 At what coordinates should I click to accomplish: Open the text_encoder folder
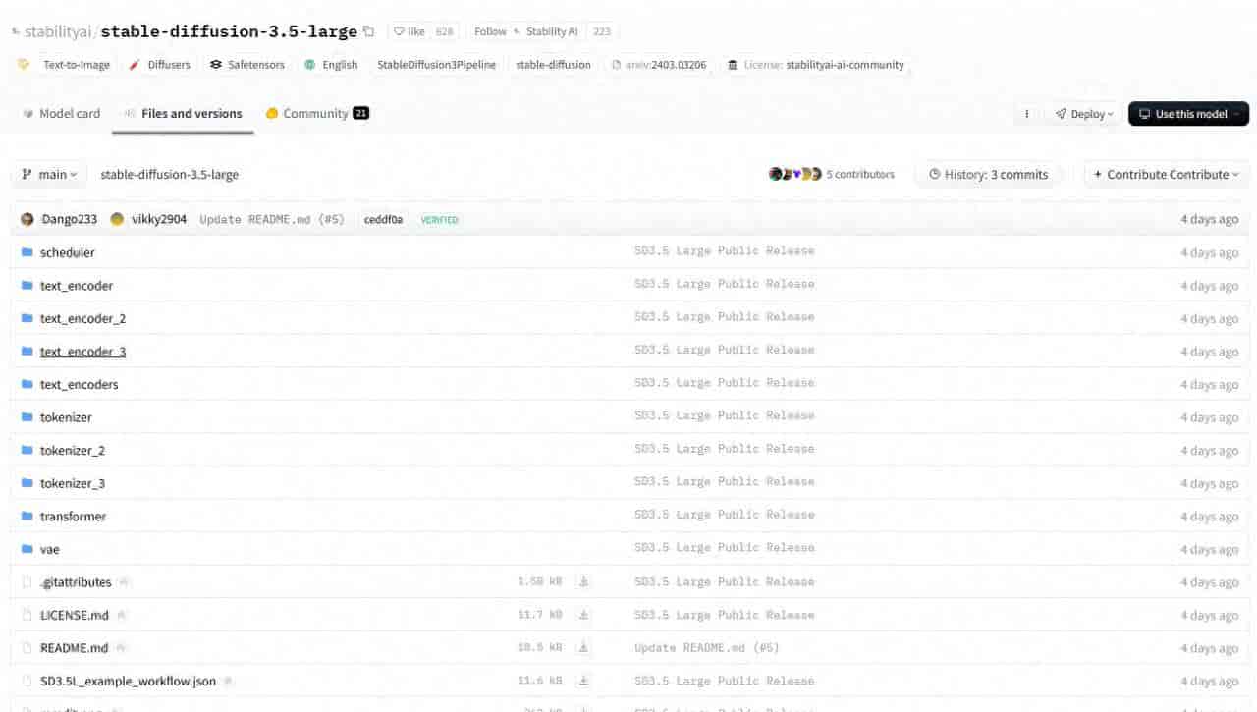pyautogui.click(x=77, y=286)
